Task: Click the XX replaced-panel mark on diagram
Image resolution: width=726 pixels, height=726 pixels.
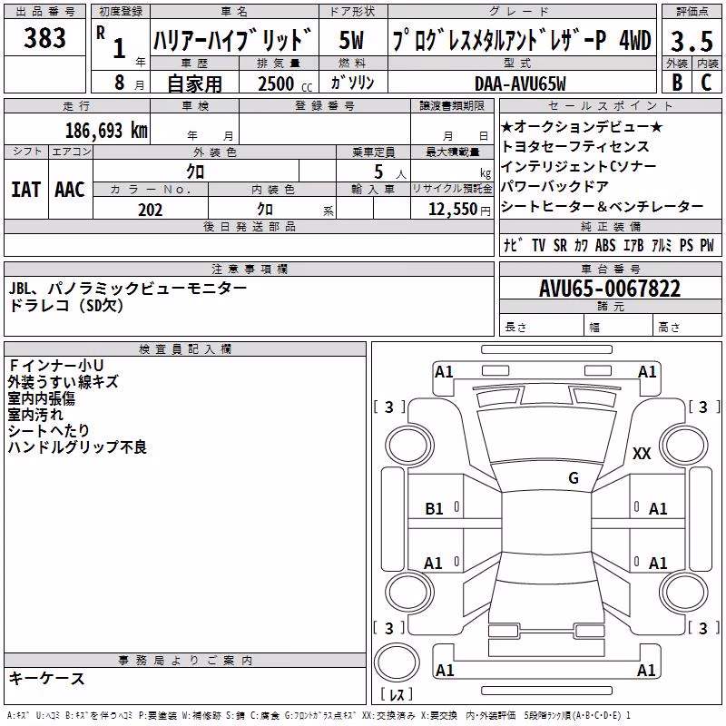Action: click(x=642, y=453)
